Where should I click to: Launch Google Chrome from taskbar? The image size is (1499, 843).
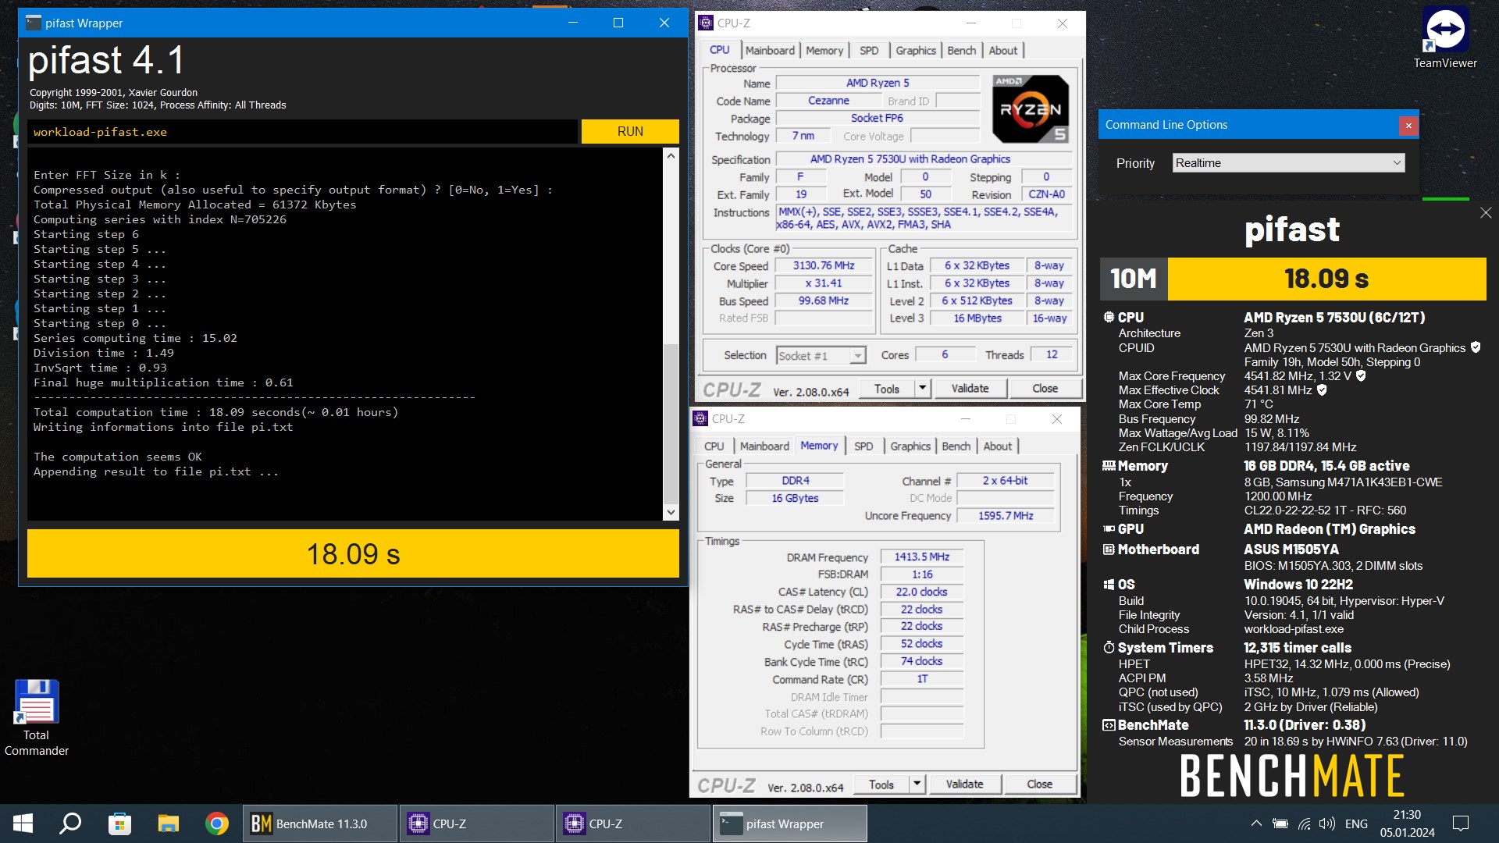click(x=217, y=823)
